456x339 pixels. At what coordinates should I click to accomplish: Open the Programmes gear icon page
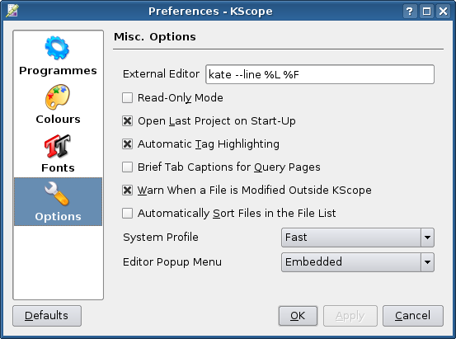point(57,48)
